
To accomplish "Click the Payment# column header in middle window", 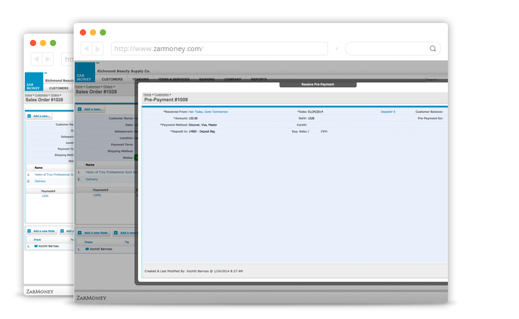I will tap(100, 190).
